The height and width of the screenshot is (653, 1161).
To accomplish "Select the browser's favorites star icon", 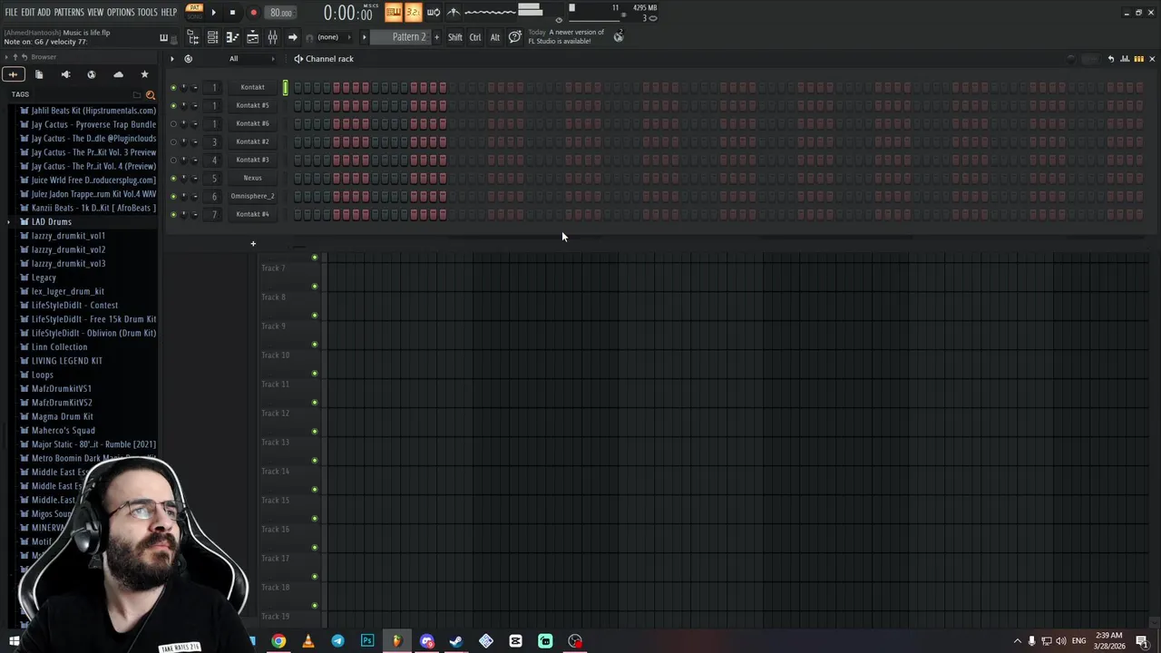I will pyautogui.click(x=144, y=74).
